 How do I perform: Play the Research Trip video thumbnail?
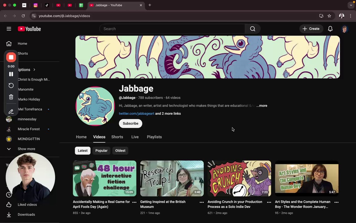point(172,178)
